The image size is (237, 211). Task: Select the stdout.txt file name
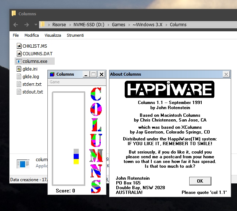[33, 92]
